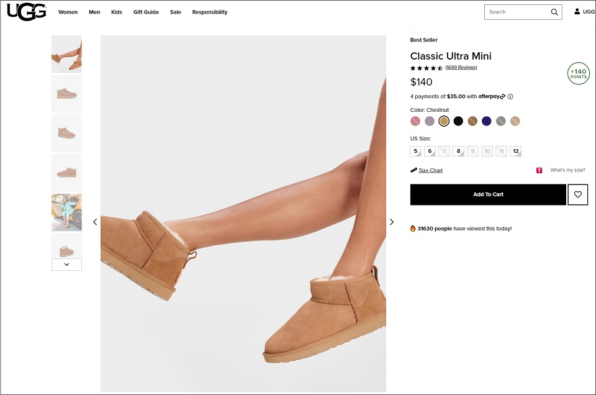Show the next product image
Viewport: 596px width, 395px height.
[x=392, y=222]
